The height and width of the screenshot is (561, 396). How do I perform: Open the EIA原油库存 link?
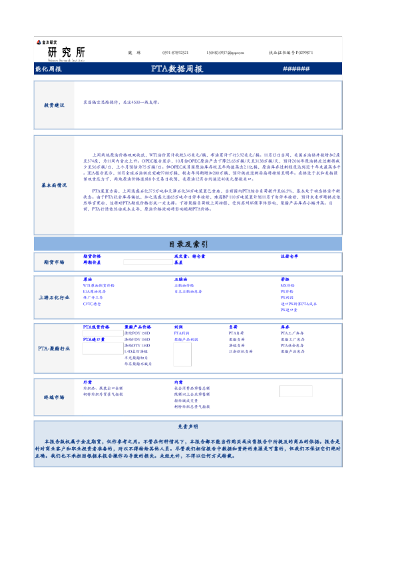(x=95, y=292)
